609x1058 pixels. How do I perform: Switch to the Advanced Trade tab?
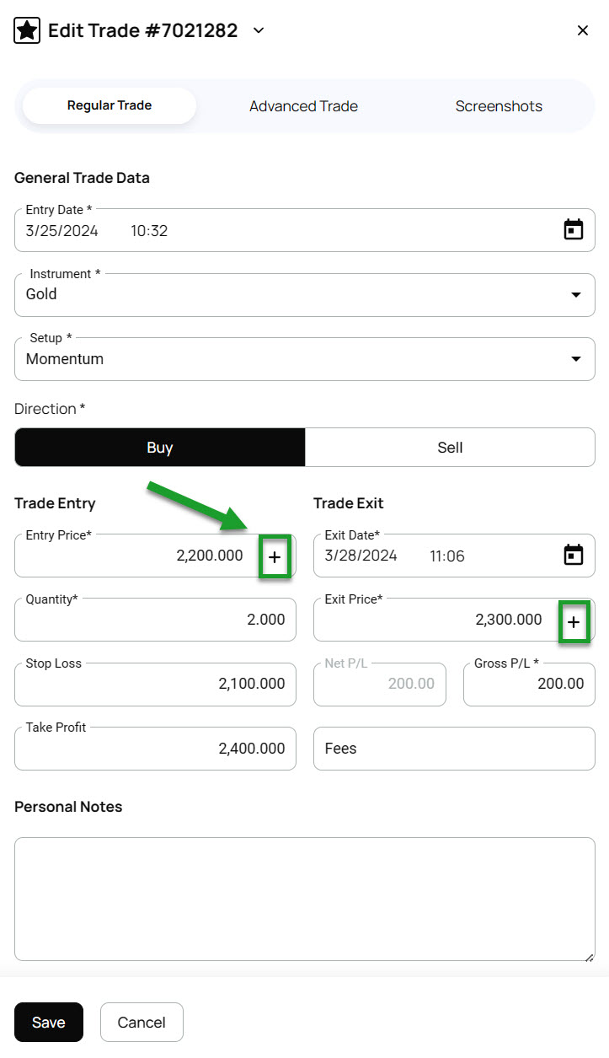(x=303, y=106)
